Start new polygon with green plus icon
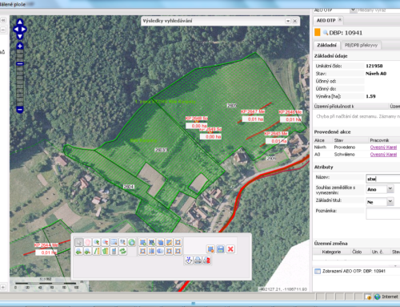400x307 pixels. pos(143,242)
